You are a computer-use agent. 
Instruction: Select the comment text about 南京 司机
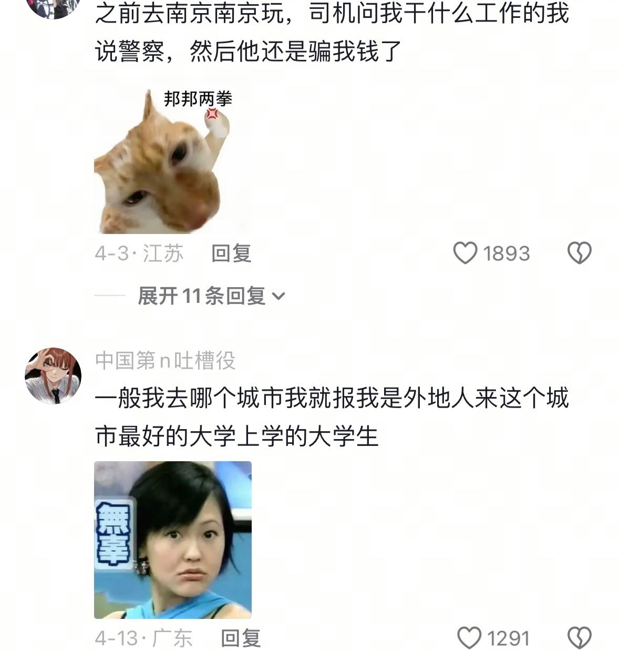point(332,32)
